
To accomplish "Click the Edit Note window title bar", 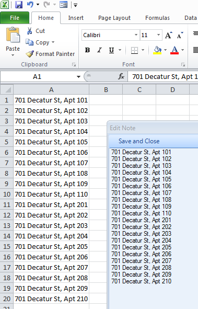I will tap(153, 128).
